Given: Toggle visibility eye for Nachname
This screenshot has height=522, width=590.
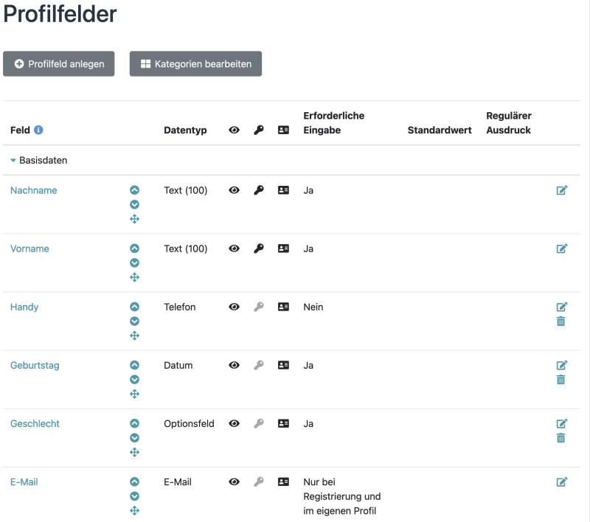Looking at the screenshot, I should click(235, 190).
